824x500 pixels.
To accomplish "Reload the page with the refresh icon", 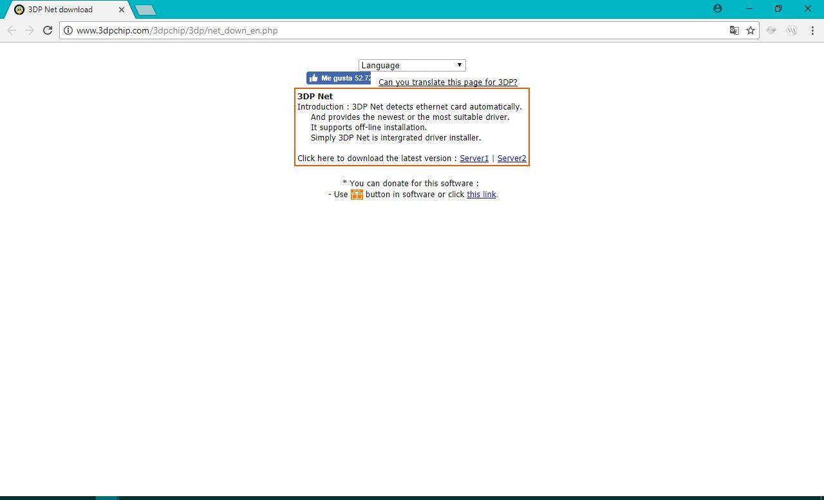I will [x=48, y=30].
